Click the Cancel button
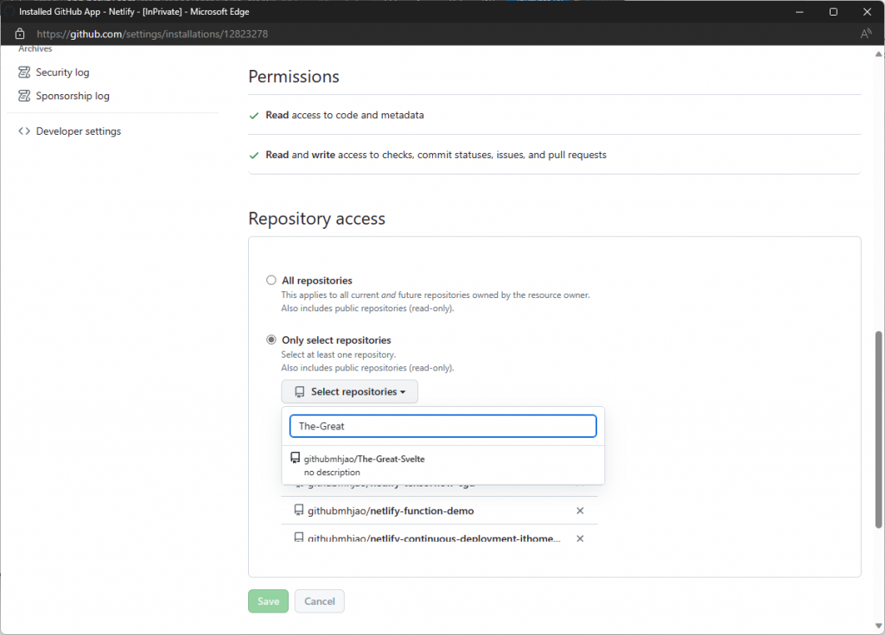 [x=319, y=601]
